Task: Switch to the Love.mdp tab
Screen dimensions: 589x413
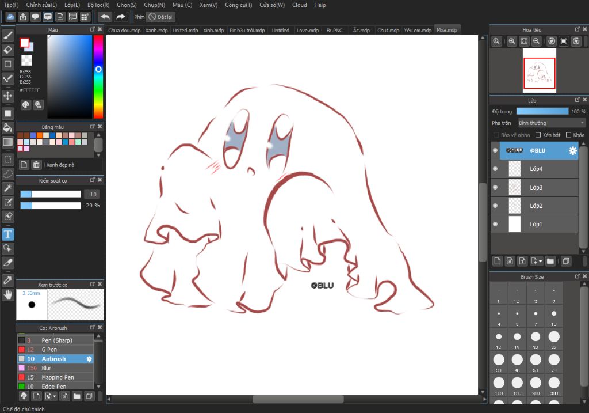Action: click(x=308, y=30)
